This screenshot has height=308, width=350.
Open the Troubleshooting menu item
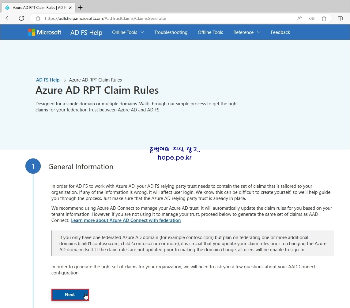coord(171,32)
